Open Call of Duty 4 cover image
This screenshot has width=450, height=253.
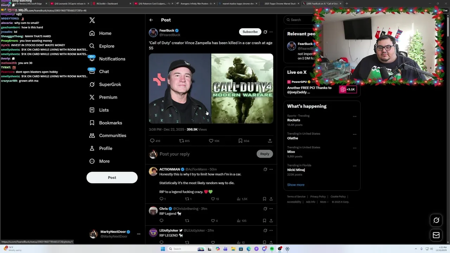[x=242, y=89]
